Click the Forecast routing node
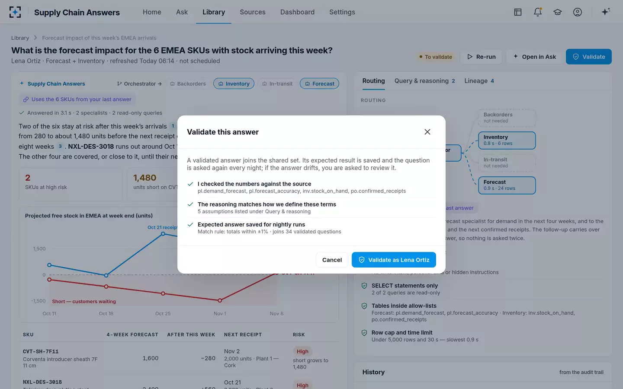This screenshot has width=623, height=389. 507,185
